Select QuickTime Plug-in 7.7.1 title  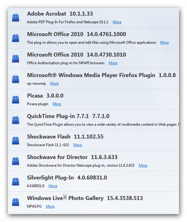tap(68, 116)
